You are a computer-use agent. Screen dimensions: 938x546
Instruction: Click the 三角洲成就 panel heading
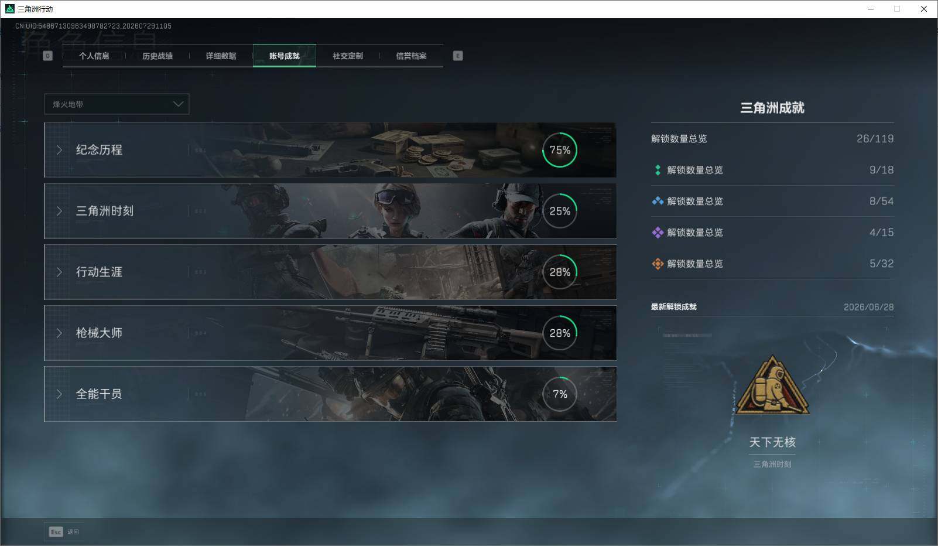(772, 108)
